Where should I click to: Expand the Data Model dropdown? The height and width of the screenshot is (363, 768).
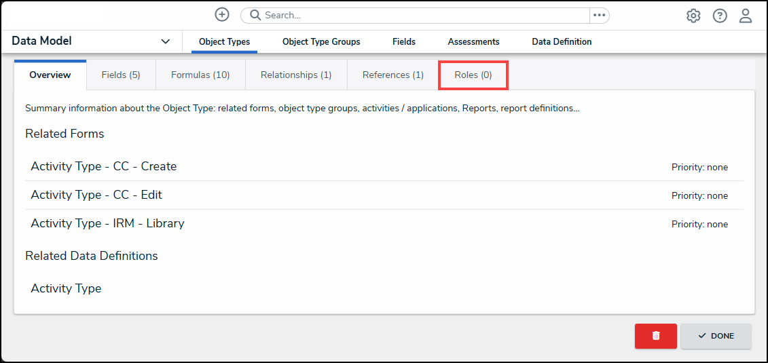tap(165, 41)
